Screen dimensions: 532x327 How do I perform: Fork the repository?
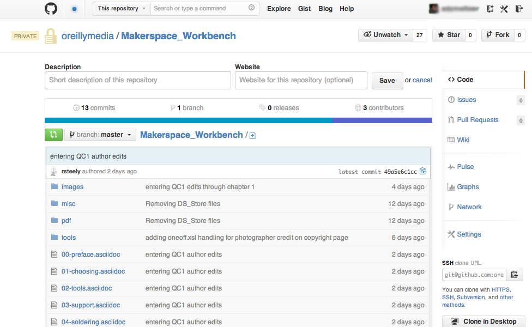[498, 35]
